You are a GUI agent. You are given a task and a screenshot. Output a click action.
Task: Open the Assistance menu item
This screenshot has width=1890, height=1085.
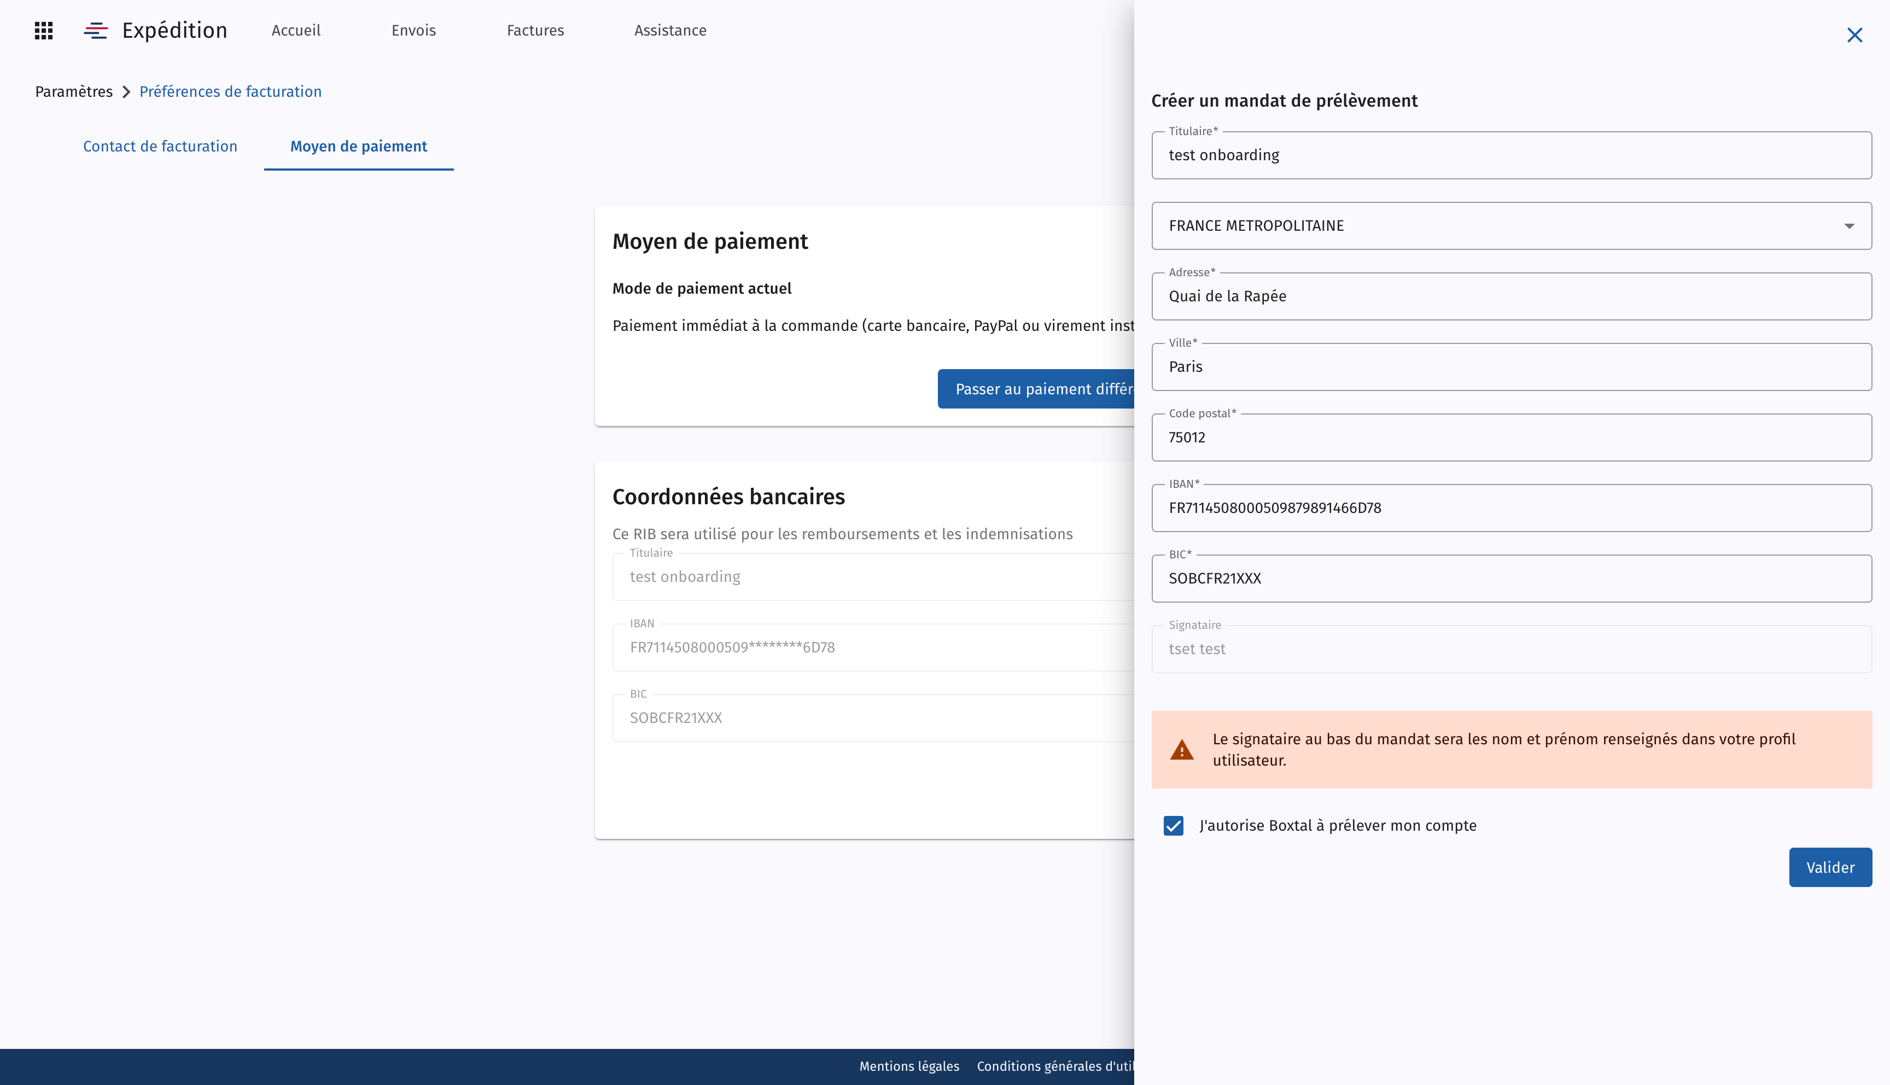(670, 31)
